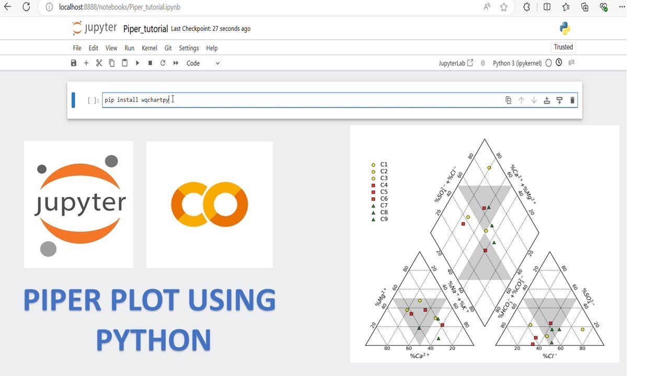Viewport: 669px width, 376px height.
Task: Open the browser collections icon
Action: [x=585, y=7]
